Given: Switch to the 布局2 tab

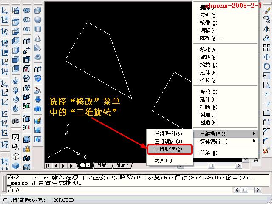Looking at the screenshot, I should 122,165.
